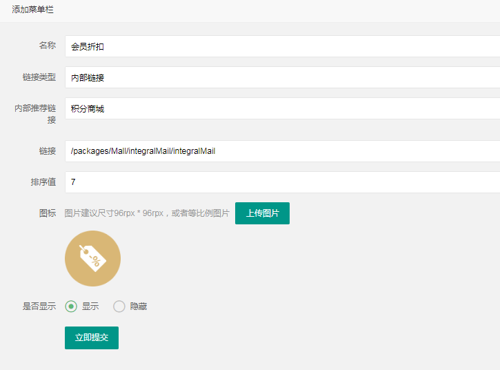
Task: Select the 显示 radio button
Action: pos(71,306)
